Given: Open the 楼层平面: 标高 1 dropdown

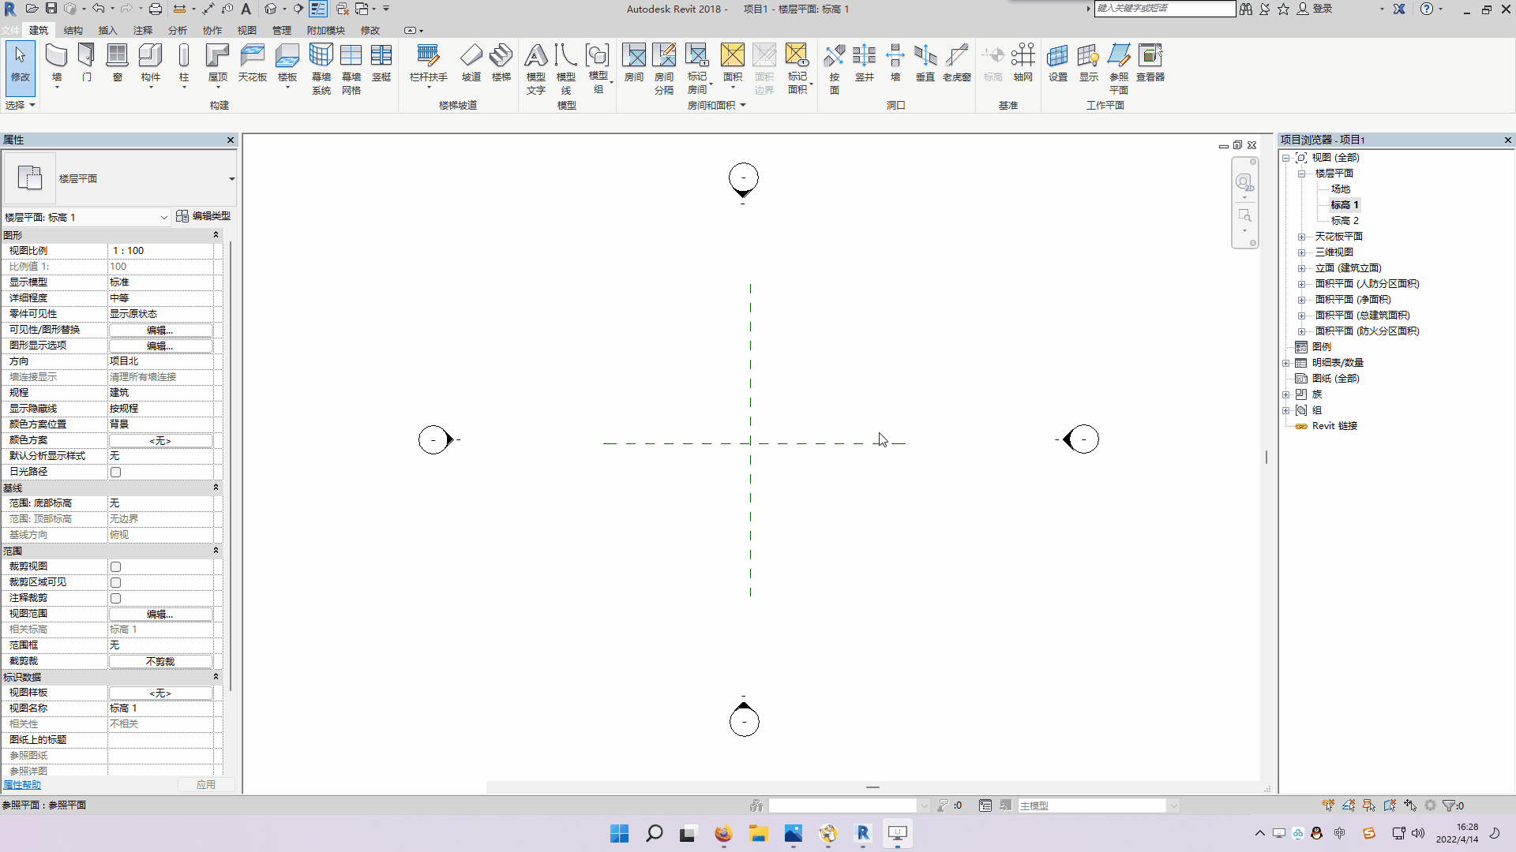Looking at the screenshot, I should (163, 217).
